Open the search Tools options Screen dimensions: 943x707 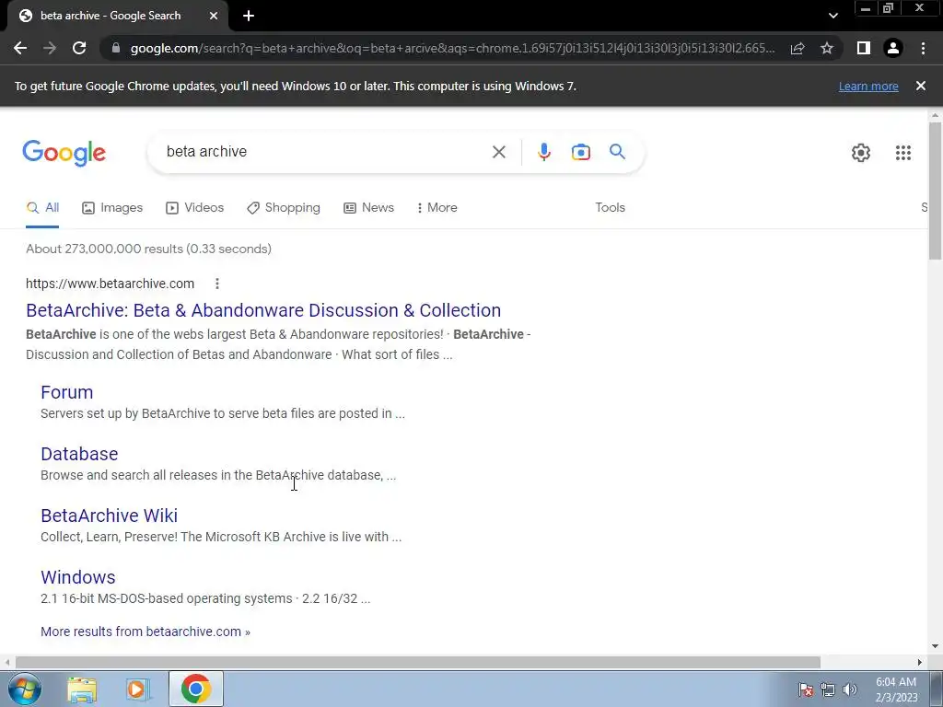(610, 207)
